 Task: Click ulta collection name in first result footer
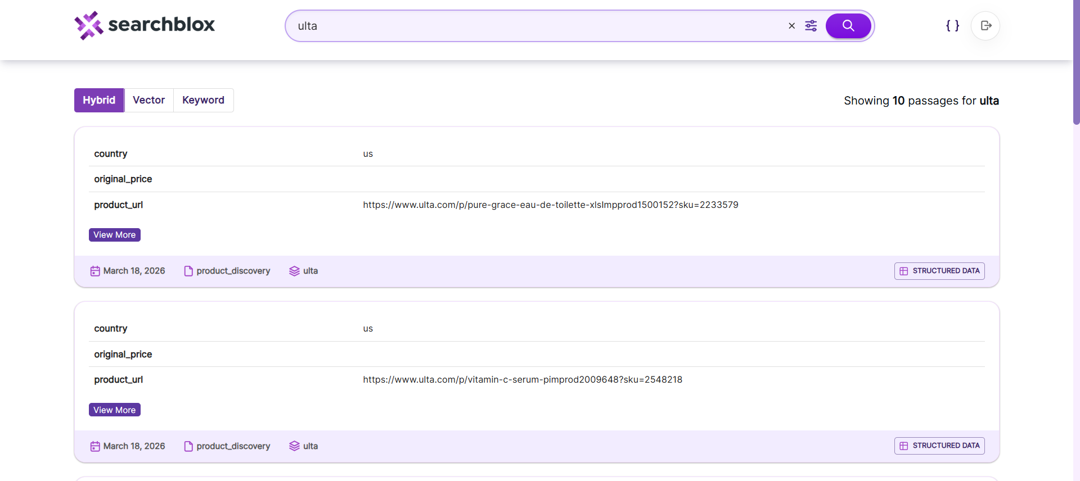tap(310, 271)
